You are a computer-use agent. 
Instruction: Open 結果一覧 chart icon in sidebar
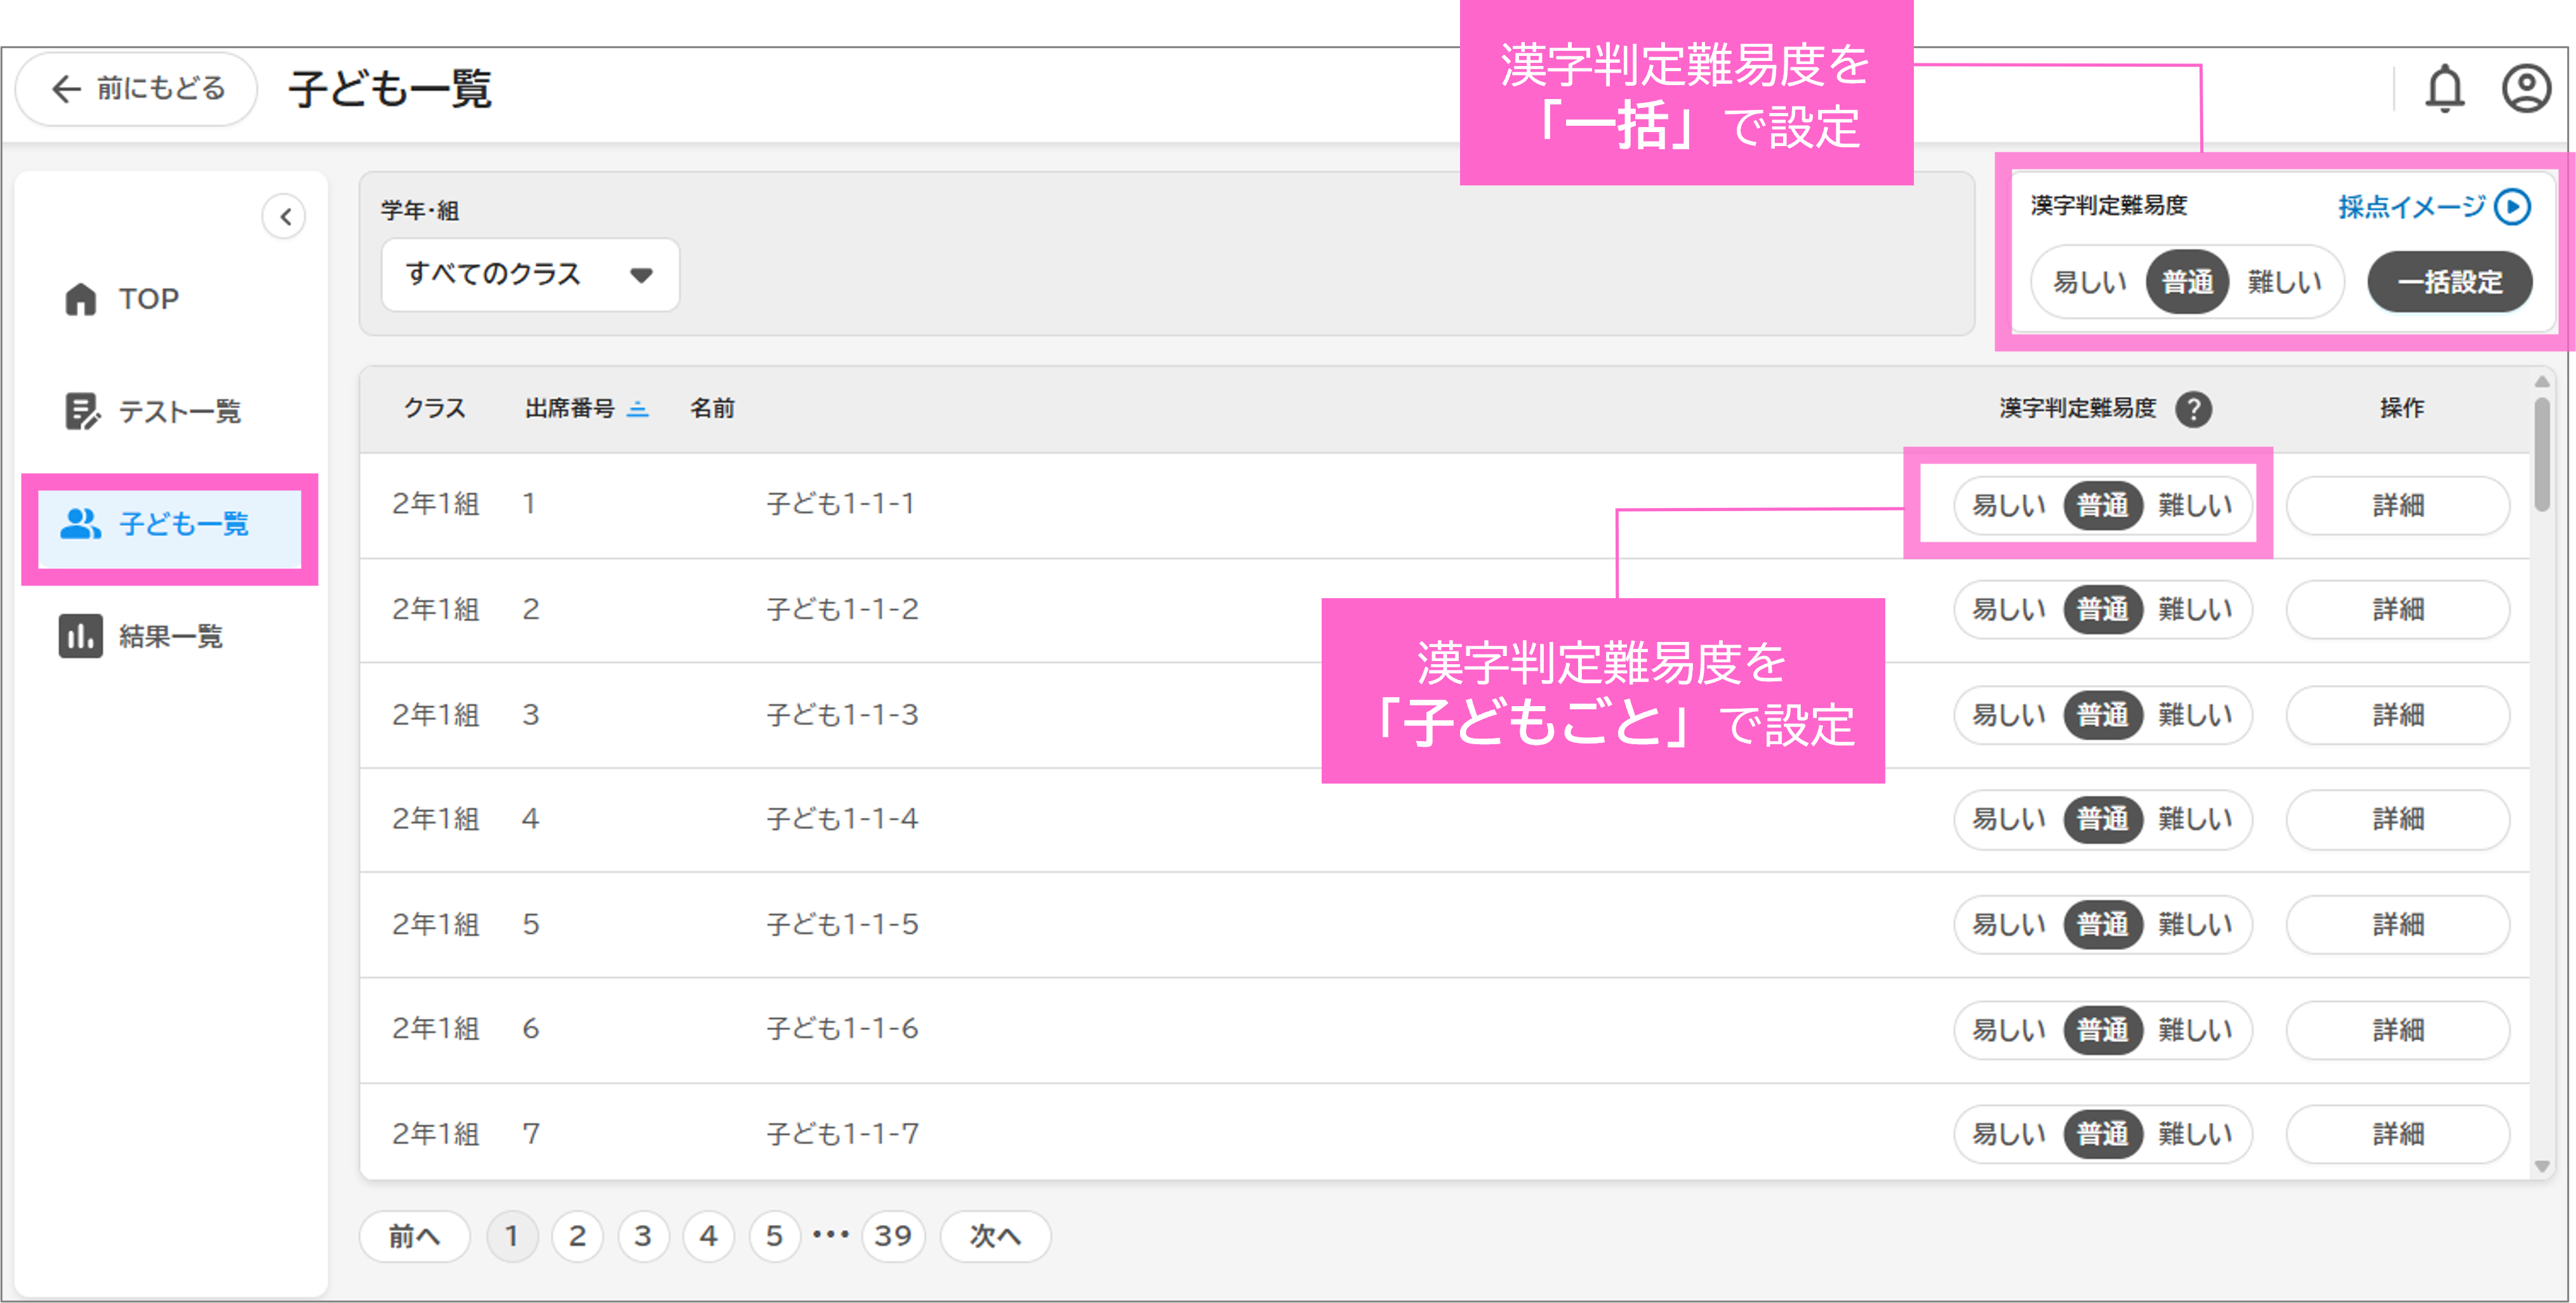(81, 636)
